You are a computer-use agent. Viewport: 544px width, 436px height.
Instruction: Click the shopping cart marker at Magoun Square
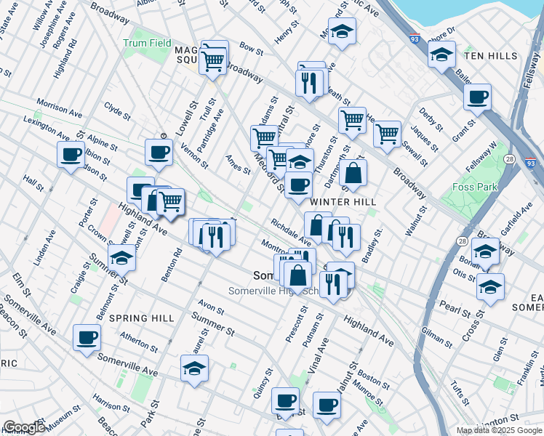[213, 57]
